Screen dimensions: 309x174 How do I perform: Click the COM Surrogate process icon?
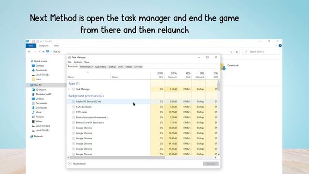[73, 107]
